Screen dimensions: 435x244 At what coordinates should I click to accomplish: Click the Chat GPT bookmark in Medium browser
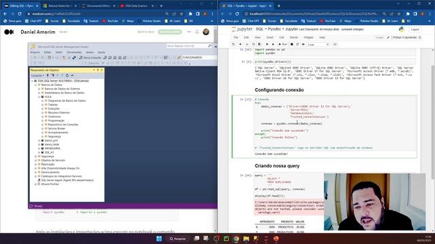pos(33,21)
